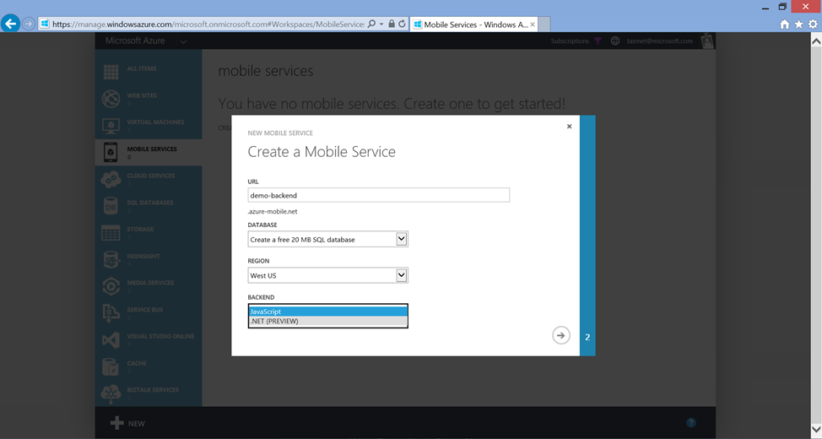Open browser favorites star icon

point(798,24)
